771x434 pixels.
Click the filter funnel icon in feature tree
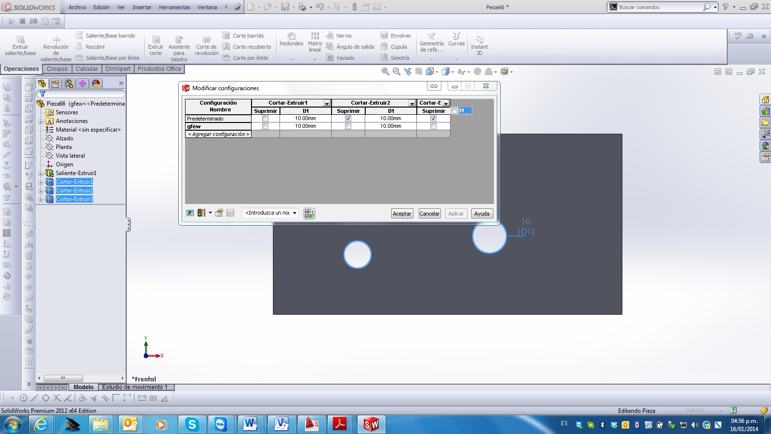pos(42,94)
